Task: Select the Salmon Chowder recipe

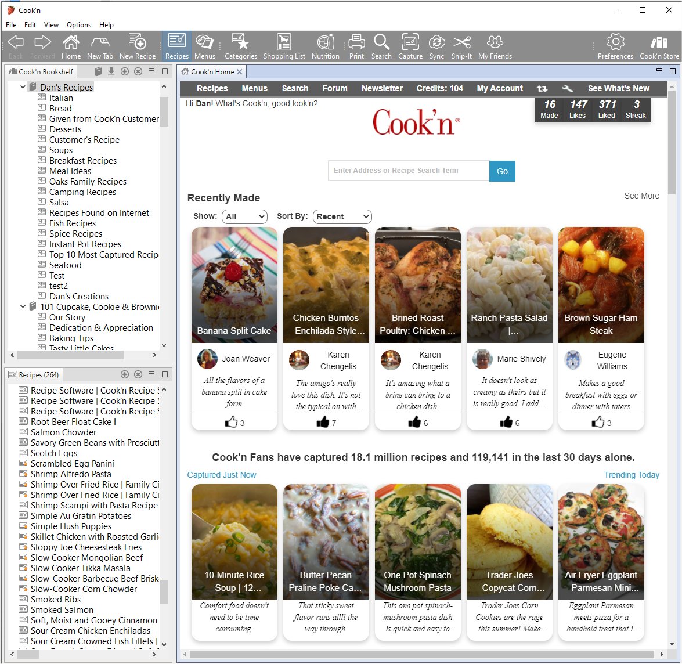Action: pos(63,432)
